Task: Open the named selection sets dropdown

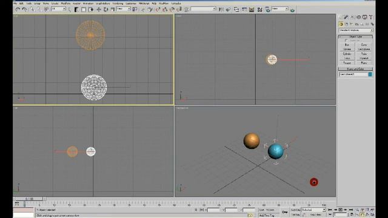Action: tap(204, 9)
